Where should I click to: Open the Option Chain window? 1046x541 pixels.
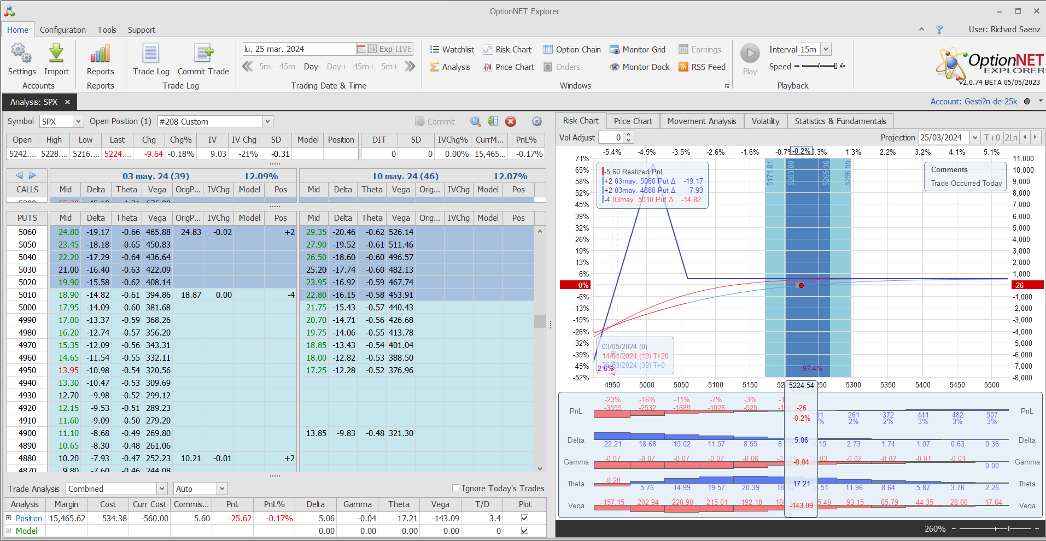coord(571,50)
